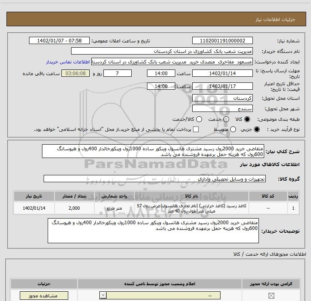Select the کالا/خدمت radio button
Image resolution: width=311 pixels, height=301 pixels.
tap(199, 119)
